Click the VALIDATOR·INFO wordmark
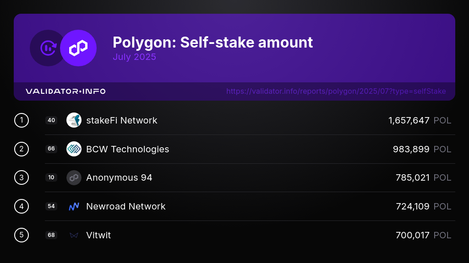Image resolution: width=469 pixels, height=263 pixels. [65, 91]
